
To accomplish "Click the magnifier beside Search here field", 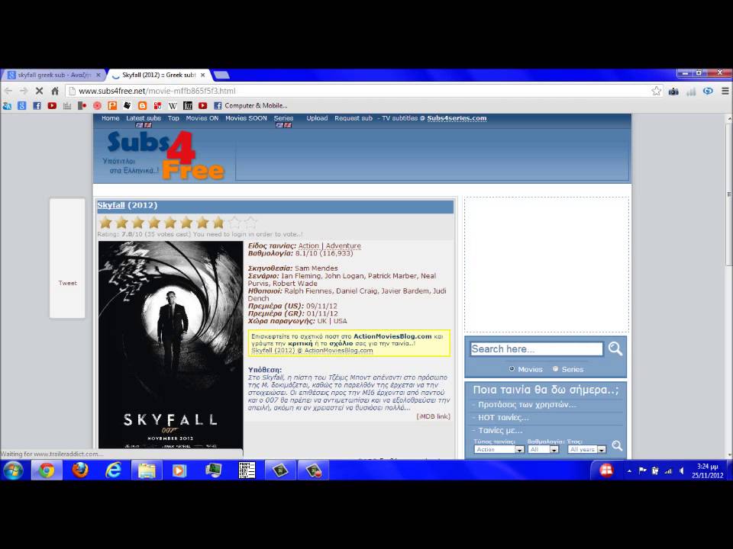I will click(x=615, y=348).
